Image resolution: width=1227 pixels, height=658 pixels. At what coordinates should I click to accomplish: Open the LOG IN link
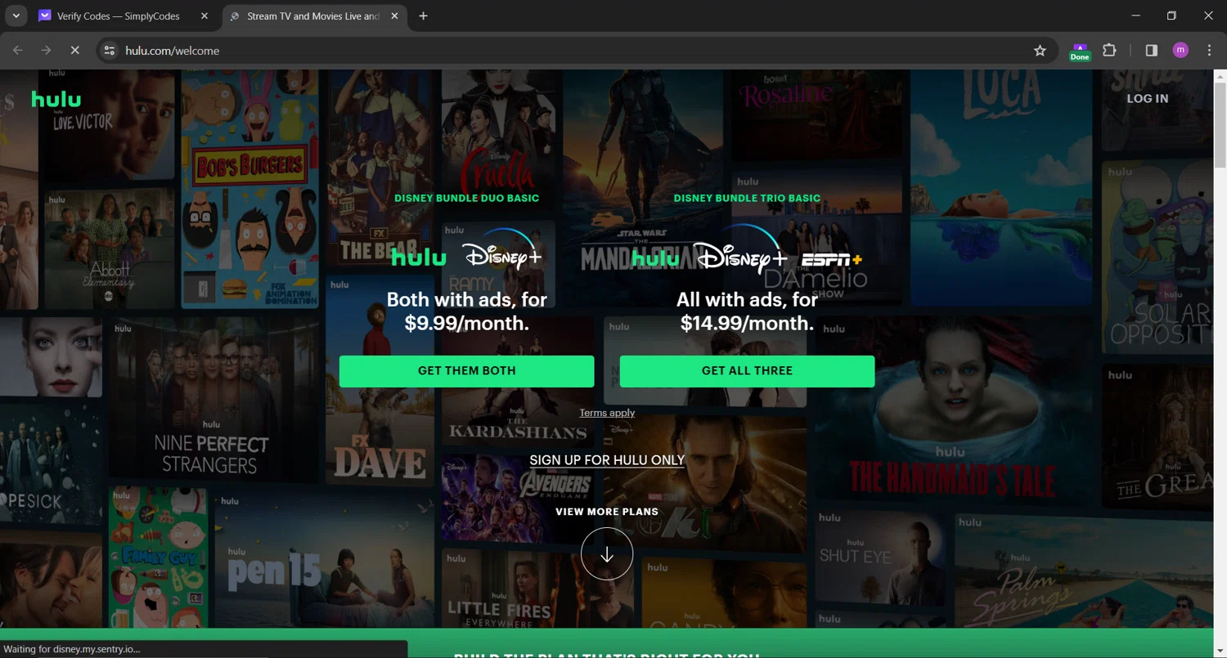[1147, 98]
